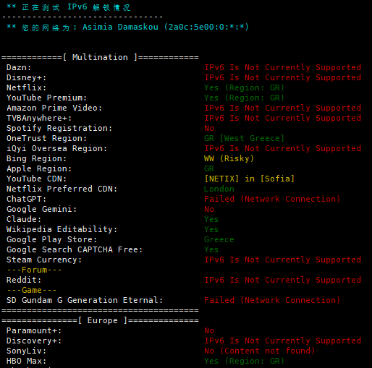Click the 'SD Gundam G Generation Eternal:' label
The image size is (372, 368).
tap(85, 300)
